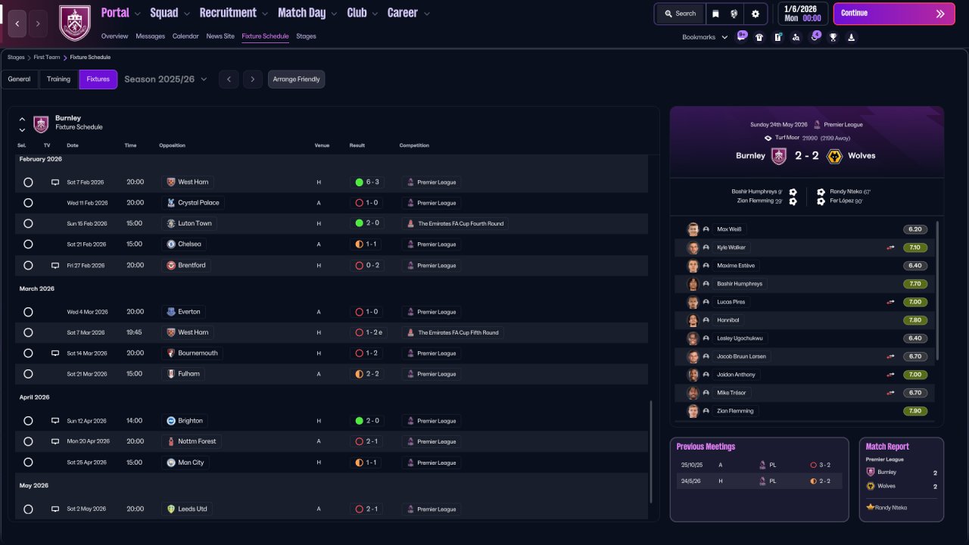Click Hannibal's 7.80 match rating badge

coord(915,320)
